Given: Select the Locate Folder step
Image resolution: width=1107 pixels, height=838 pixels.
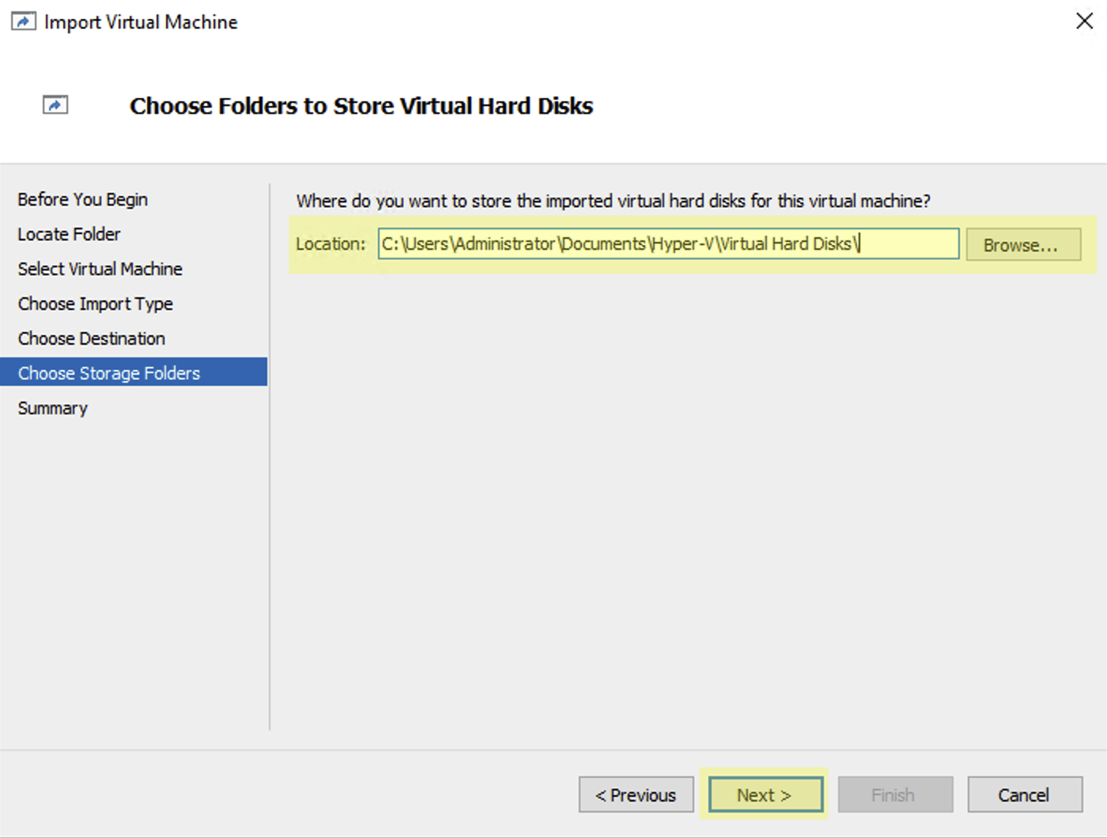Looking at the screenshot, I should pos(70,234).
